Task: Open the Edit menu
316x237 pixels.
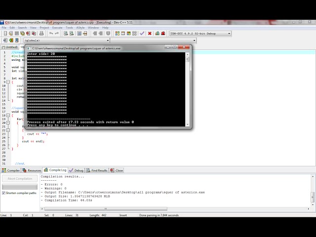Action: click(x=12, y=28)
